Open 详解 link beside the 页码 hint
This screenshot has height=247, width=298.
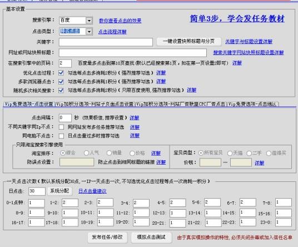[x=237, y=63]
